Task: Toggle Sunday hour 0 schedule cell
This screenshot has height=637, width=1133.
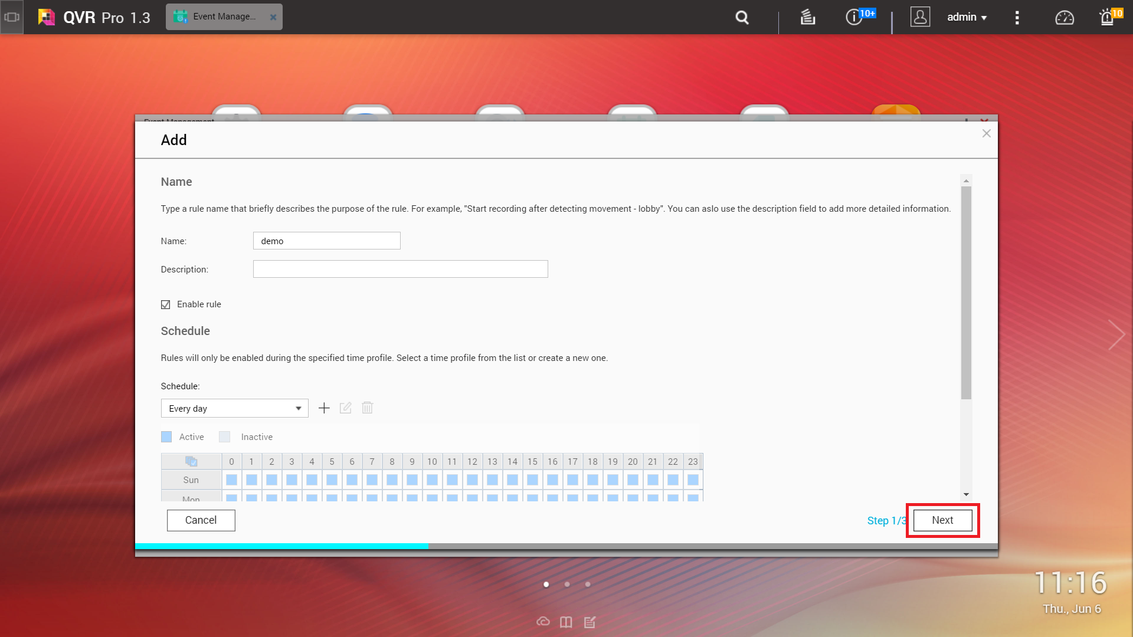Action: click(x=231, y=480)
